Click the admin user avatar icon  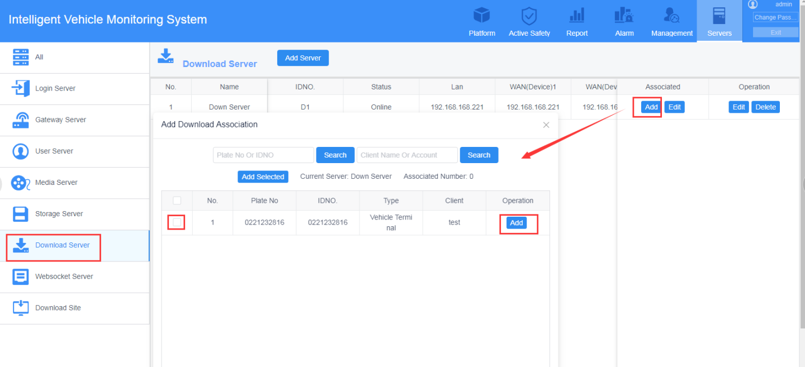pyautogui.click(x=753, y=4)
